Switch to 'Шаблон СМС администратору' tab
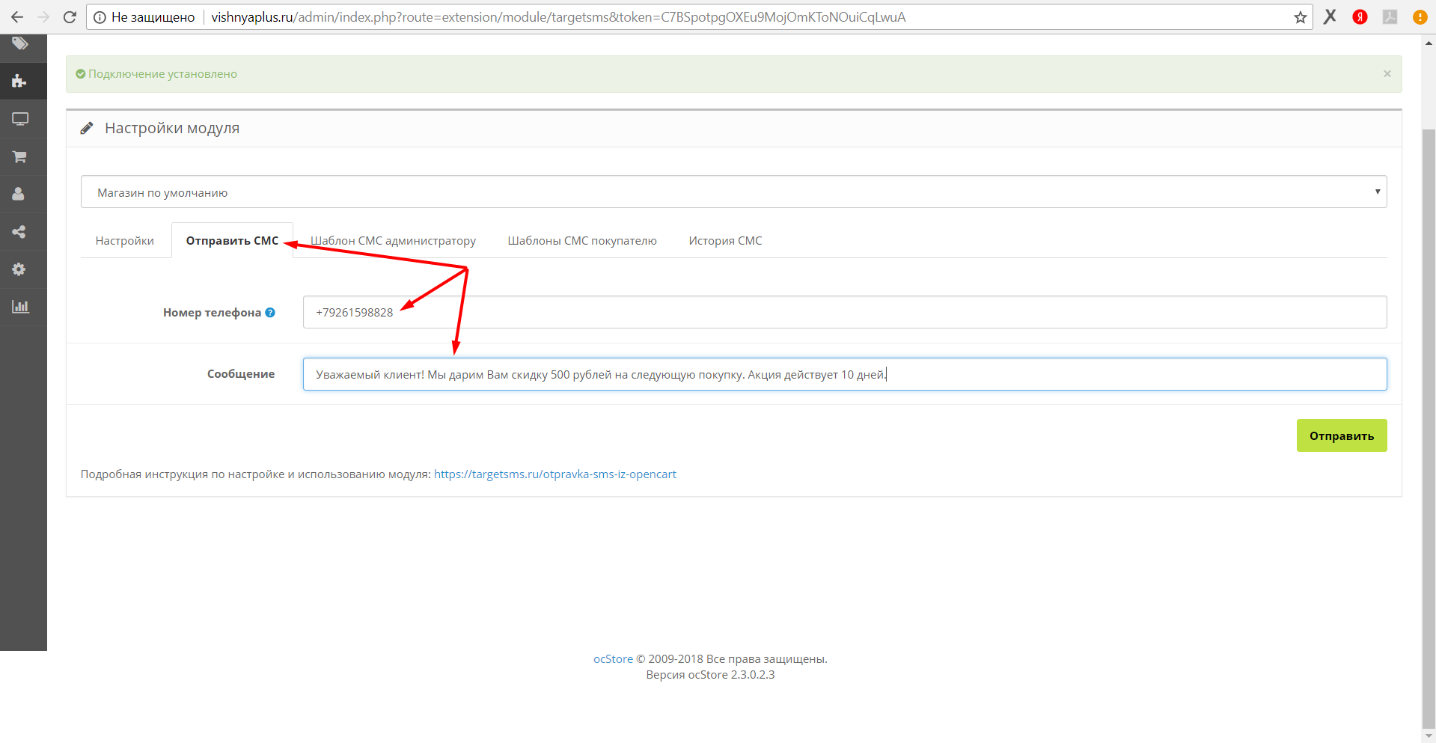Image resolution: width=1436 pixels, height=743 pixels. (x=393, y=241)
